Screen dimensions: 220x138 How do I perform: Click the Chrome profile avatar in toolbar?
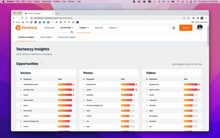(x=202, y=18)
